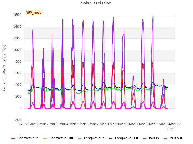Click the Mar 6 x-axis label
Screen dimensions: 193x144
click(84, 124)
